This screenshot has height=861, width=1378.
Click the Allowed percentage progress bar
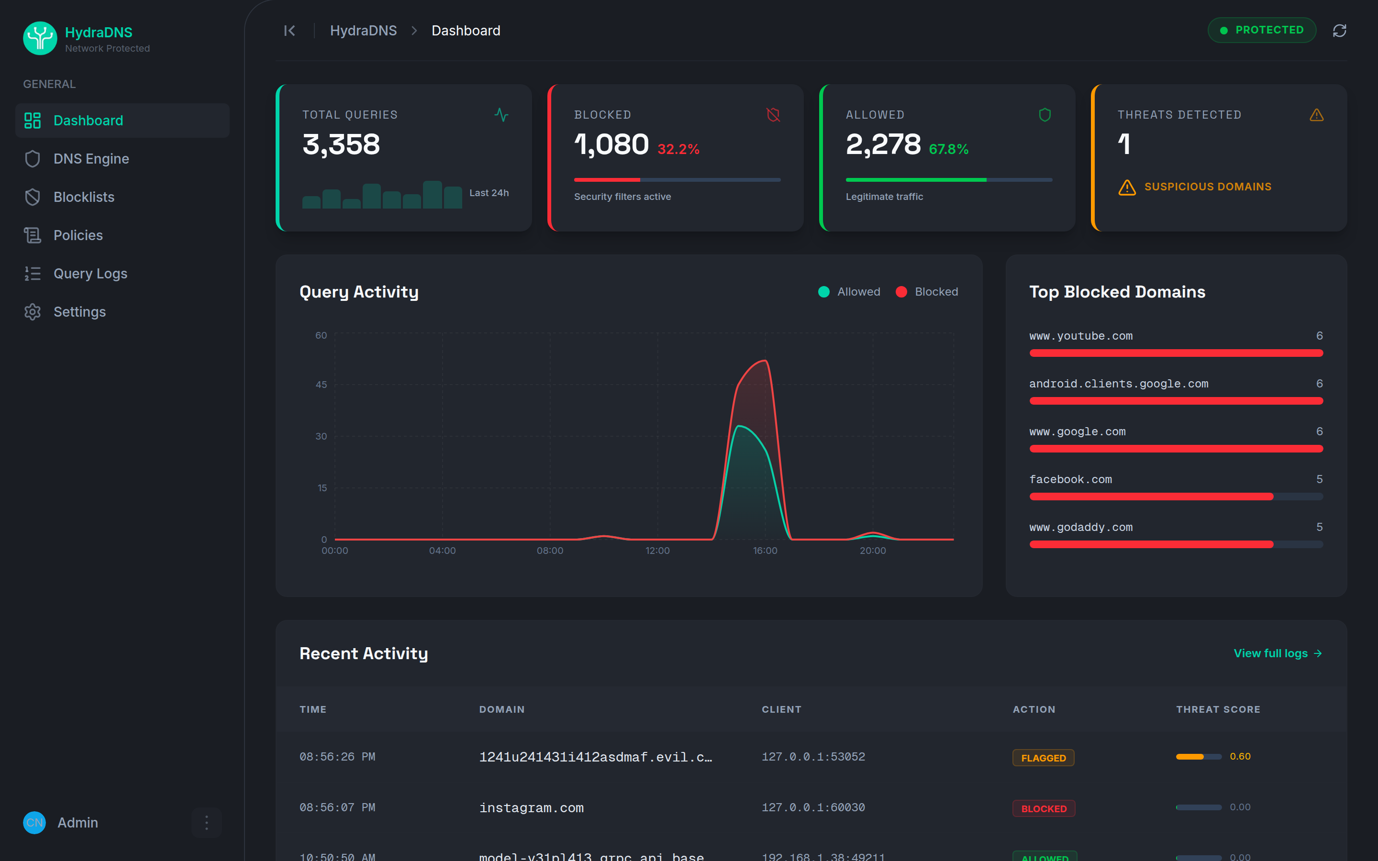(x=949, y=180)
